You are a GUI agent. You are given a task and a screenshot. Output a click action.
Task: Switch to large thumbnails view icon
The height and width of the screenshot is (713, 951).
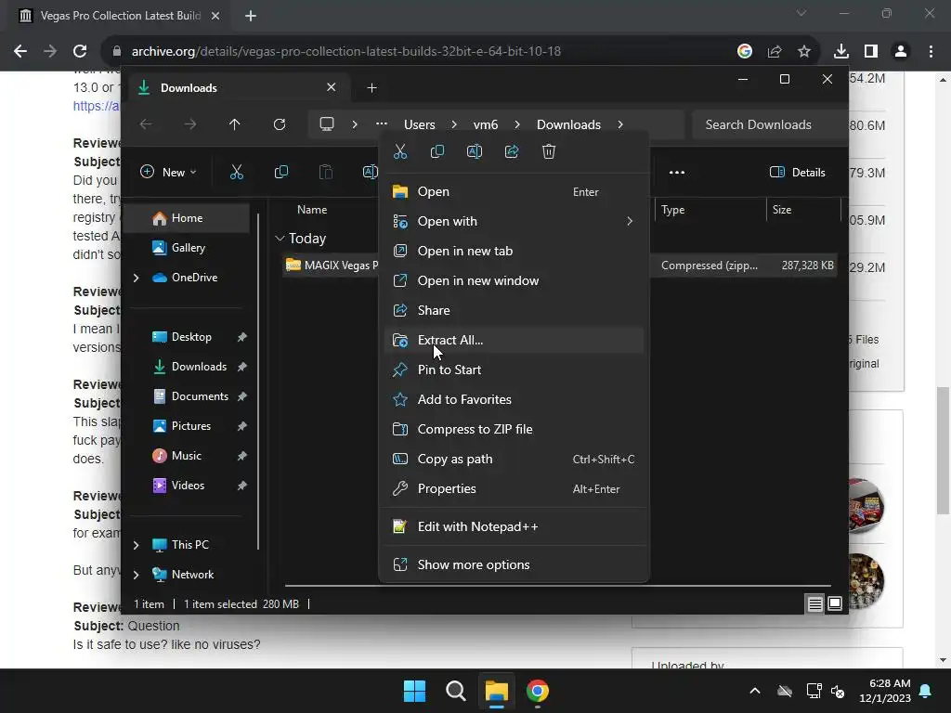click(835, 603)
